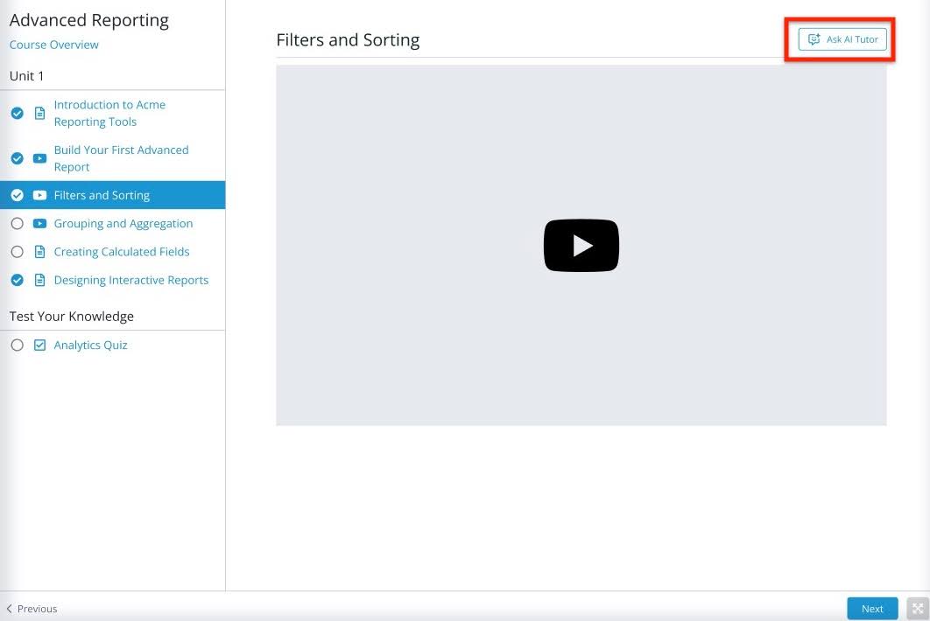Go to the Next lesson
Viewport: 930px width, 621px height.
click(x=872, y=609)
